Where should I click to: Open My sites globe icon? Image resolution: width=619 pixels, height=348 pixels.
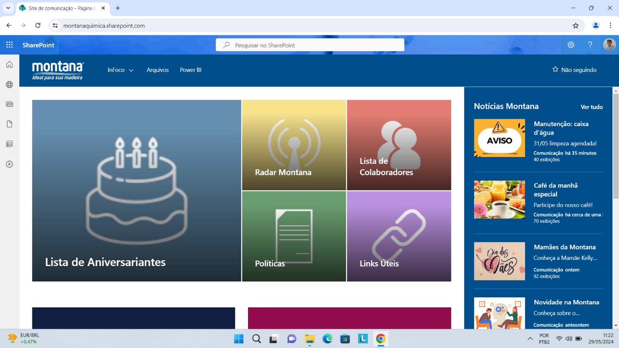[10, 85]
